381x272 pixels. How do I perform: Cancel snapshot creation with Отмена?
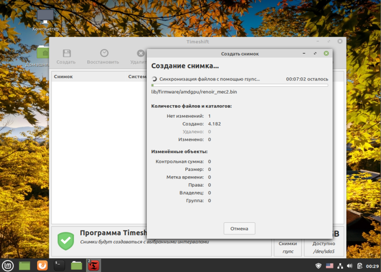[x=240, y=229]
